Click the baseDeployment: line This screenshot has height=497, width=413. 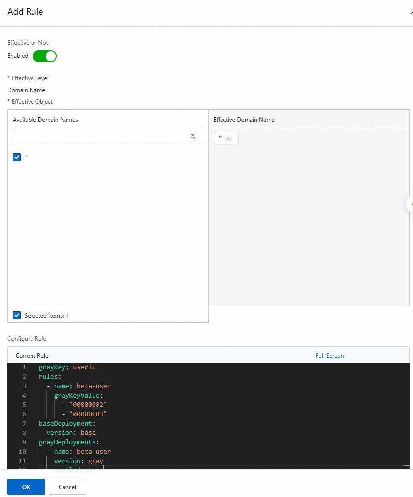(67, 424)
